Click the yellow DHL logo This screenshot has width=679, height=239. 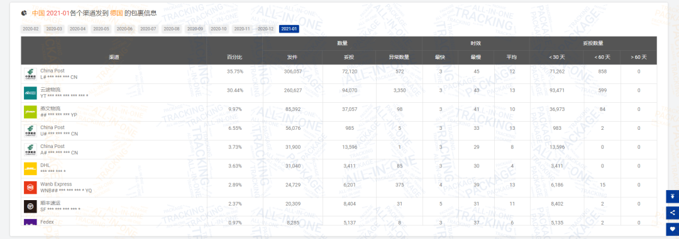[x=30, y=169]
